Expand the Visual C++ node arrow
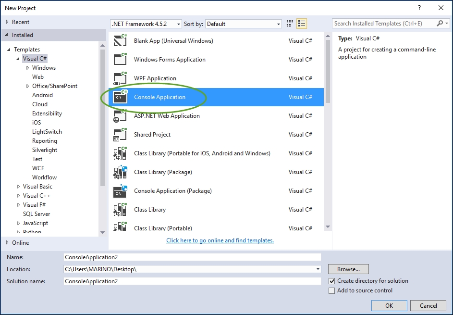The image size is (453, 315). pyautogui.click(x=18, y=196)
